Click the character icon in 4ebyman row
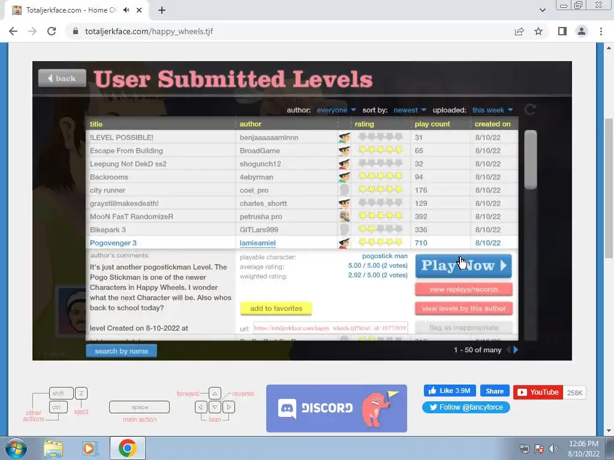The width and height of the screenshot is (614, 460). tap(344, 177)
